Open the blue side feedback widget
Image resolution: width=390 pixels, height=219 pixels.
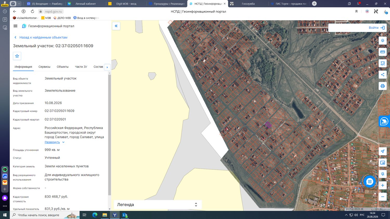click(384, 121)
